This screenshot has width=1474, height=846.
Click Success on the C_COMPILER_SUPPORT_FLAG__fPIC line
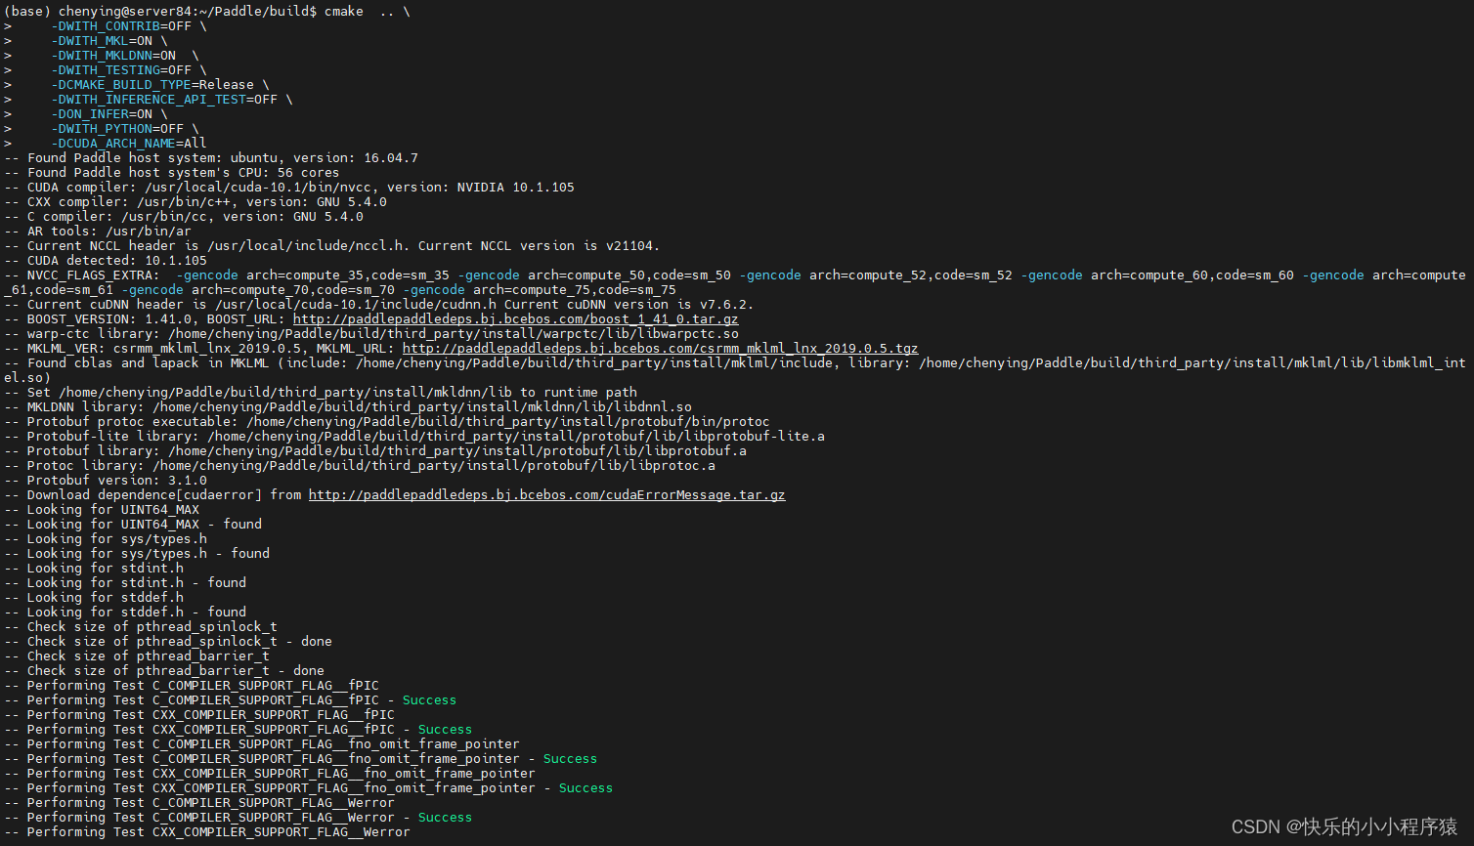[x=429, y=700]
